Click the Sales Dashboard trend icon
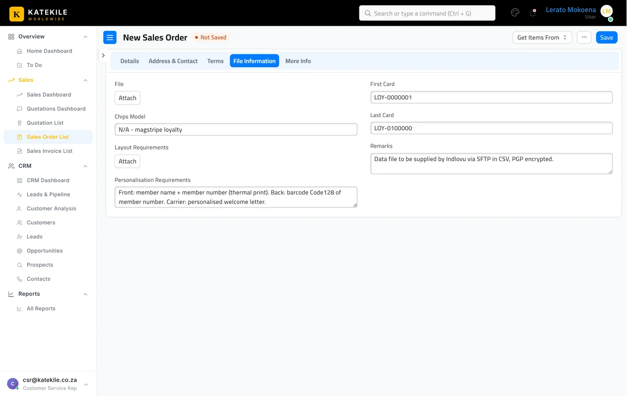633x396 pixels. point(19,95)
